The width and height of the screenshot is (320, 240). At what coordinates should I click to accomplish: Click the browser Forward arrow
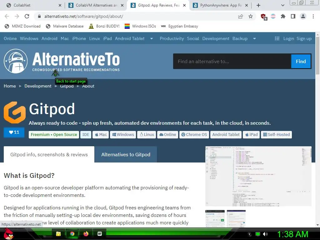tap(17, 16)
